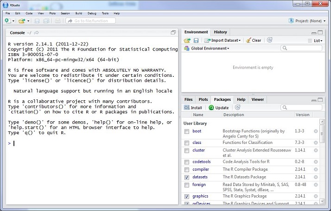
Task: Open the Build menu
Action: pyautogui.click(x=79, y=13)
